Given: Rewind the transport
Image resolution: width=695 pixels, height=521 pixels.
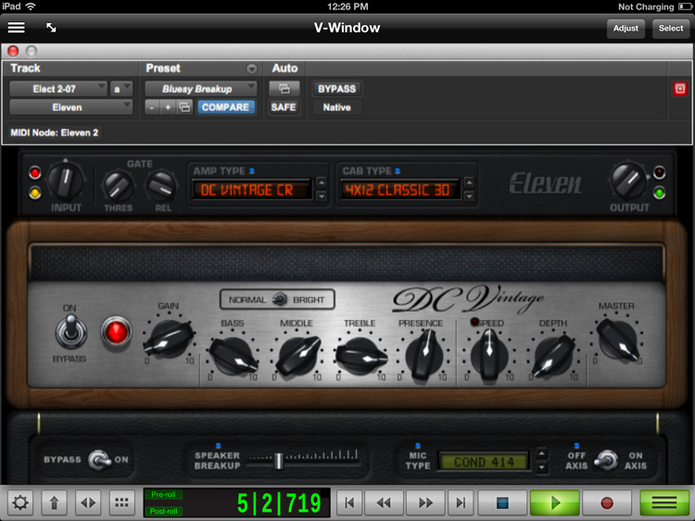Looking at the screenshot, I should click(x=384, y=502).
